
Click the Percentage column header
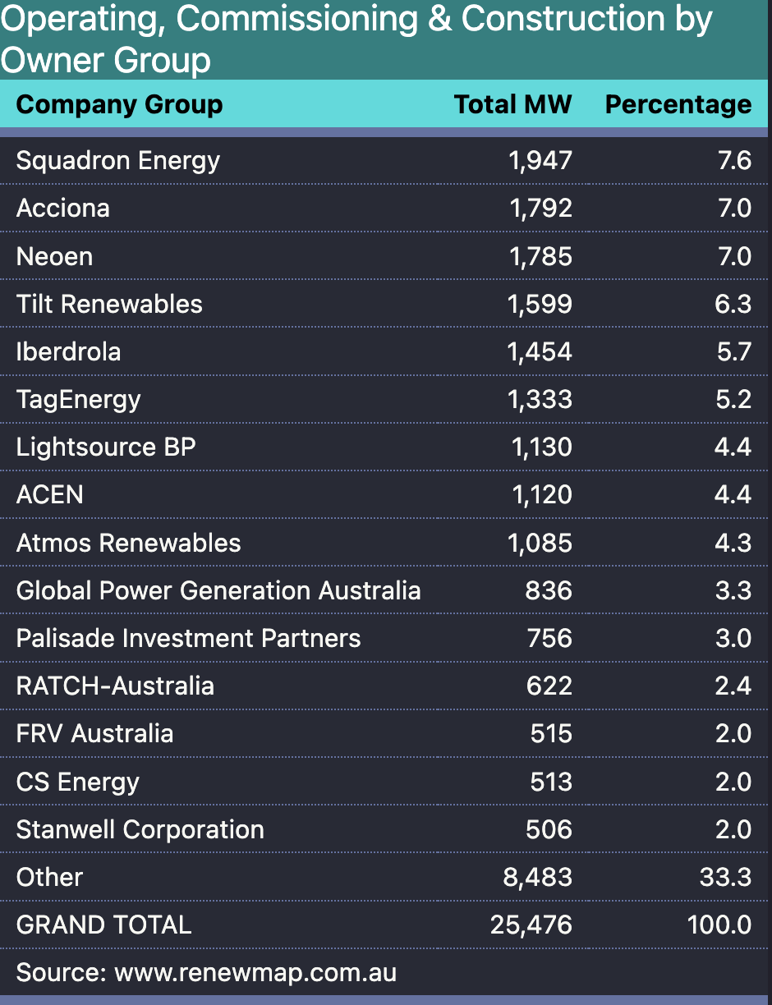[678, 105]
